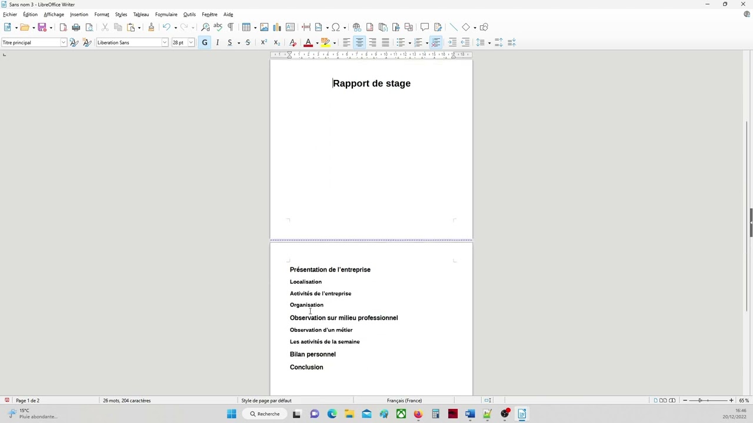
Task: Toggle print preview
Action: click(89, 27)
